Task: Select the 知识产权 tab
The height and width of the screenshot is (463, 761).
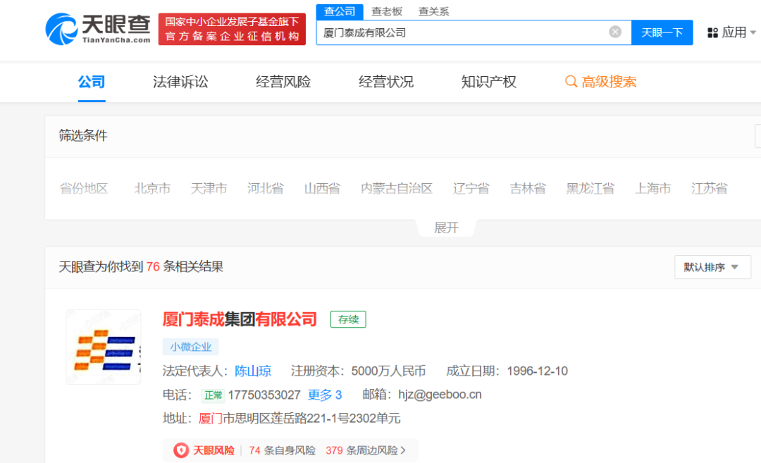Action: coord(489,82)
